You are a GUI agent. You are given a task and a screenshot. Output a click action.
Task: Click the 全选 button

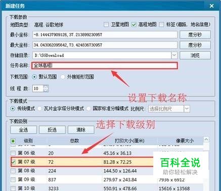click(x=23, y=130)
